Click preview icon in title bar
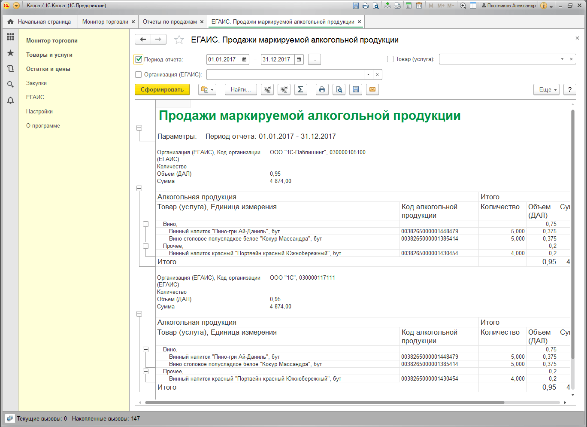This screenshot has height=427, width=587. point(376,6)
